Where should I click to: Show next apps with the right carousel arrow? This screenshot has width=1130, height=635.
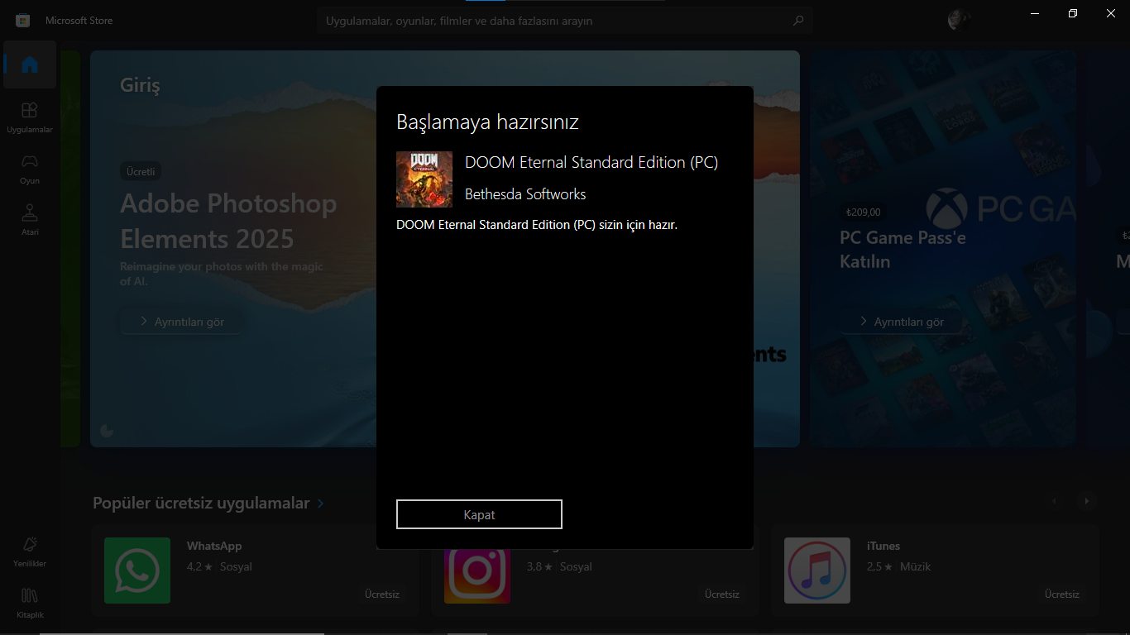(1087, 501)
